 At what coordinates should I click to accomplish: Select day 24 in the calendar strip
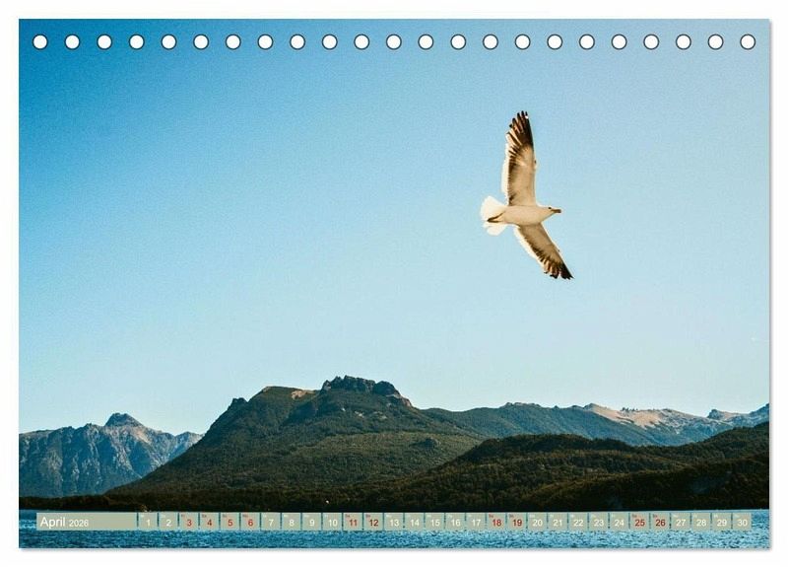point(620,522)
